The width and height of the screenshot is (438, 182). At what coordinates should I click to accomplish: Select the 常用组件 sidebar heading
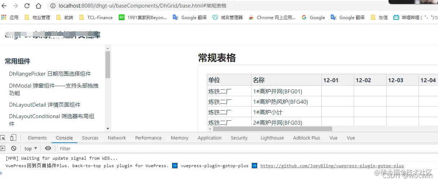pyautogui.click(x=17, y=61)
